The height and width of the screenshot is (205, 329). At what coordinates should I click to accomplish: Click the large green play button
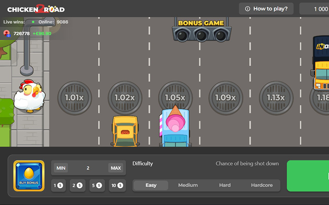pos(308,176)
